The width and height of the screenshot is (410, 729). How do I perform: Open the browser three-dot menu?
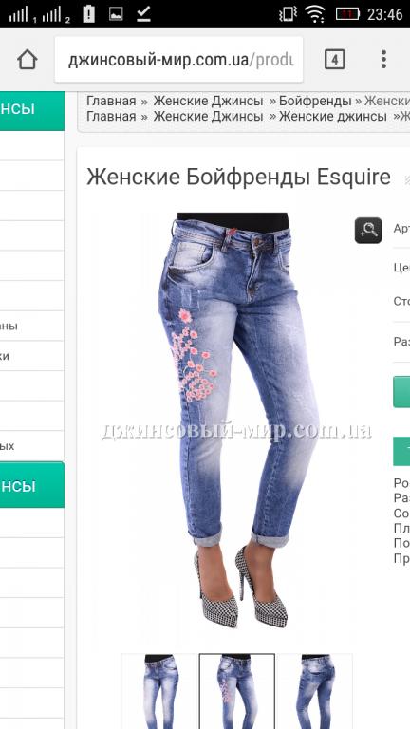point(383,60)
